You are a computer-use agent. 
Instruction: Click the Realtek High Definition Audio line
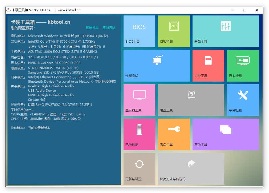51,86
